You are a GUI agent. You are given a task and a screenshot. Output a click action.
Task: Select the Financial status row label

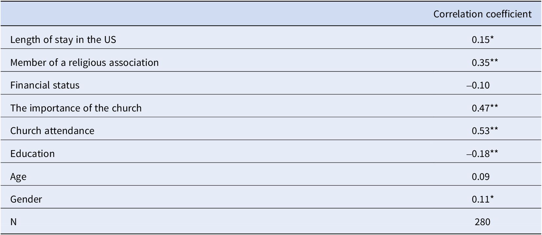45,85
